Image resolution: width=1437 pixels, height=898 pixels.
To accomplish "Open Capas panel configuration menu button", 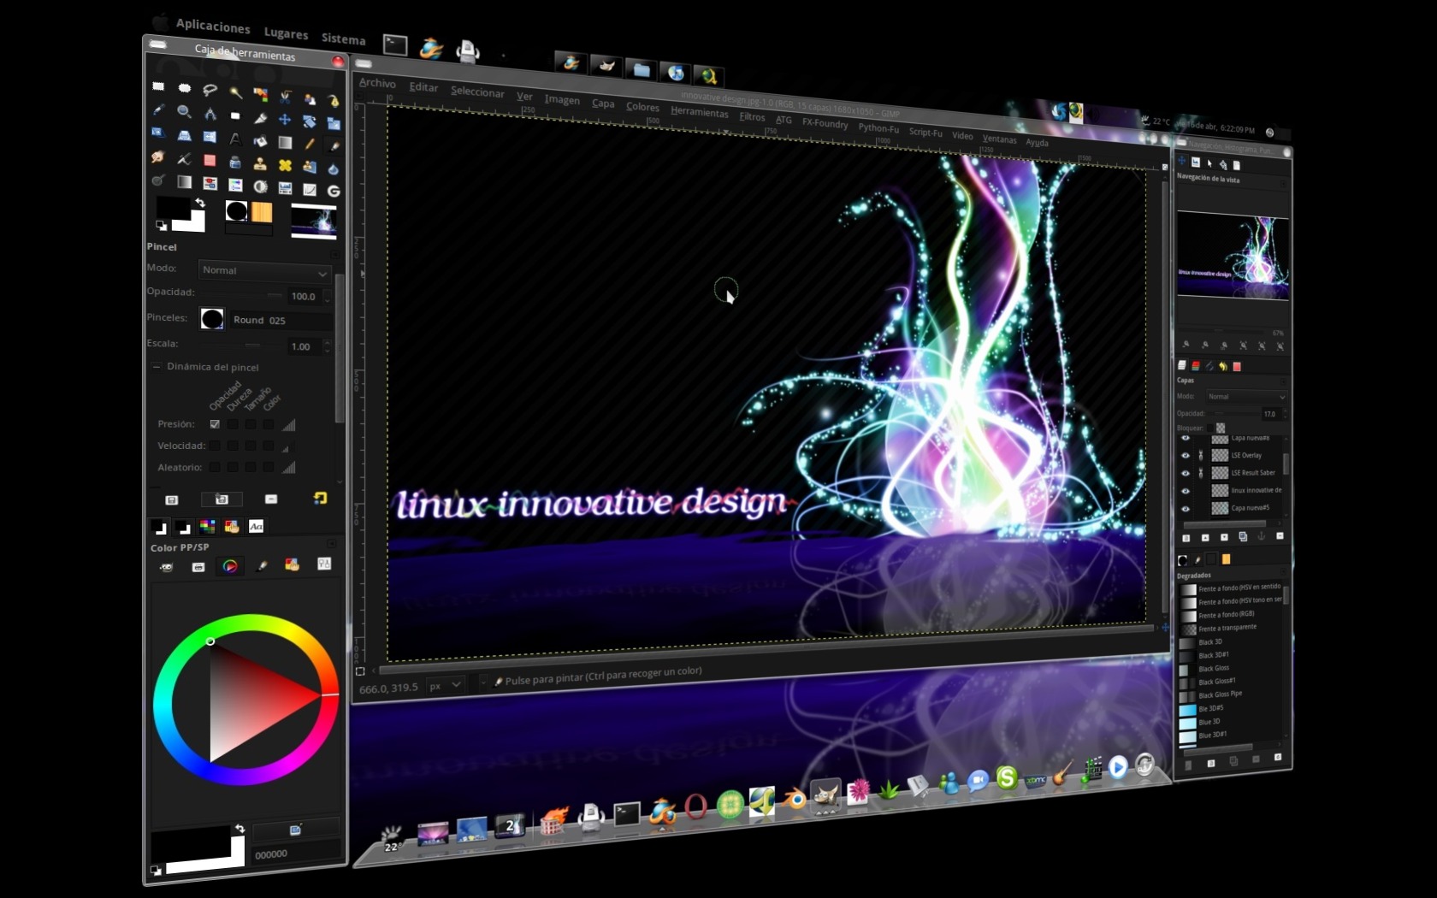I will click(x=1283, y=381).
